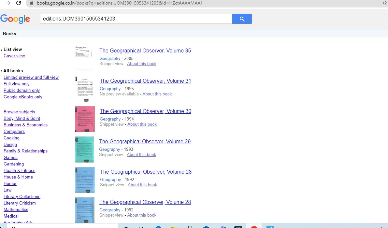
Task: Reload the page with refresh icon
Action: (19, 3)
